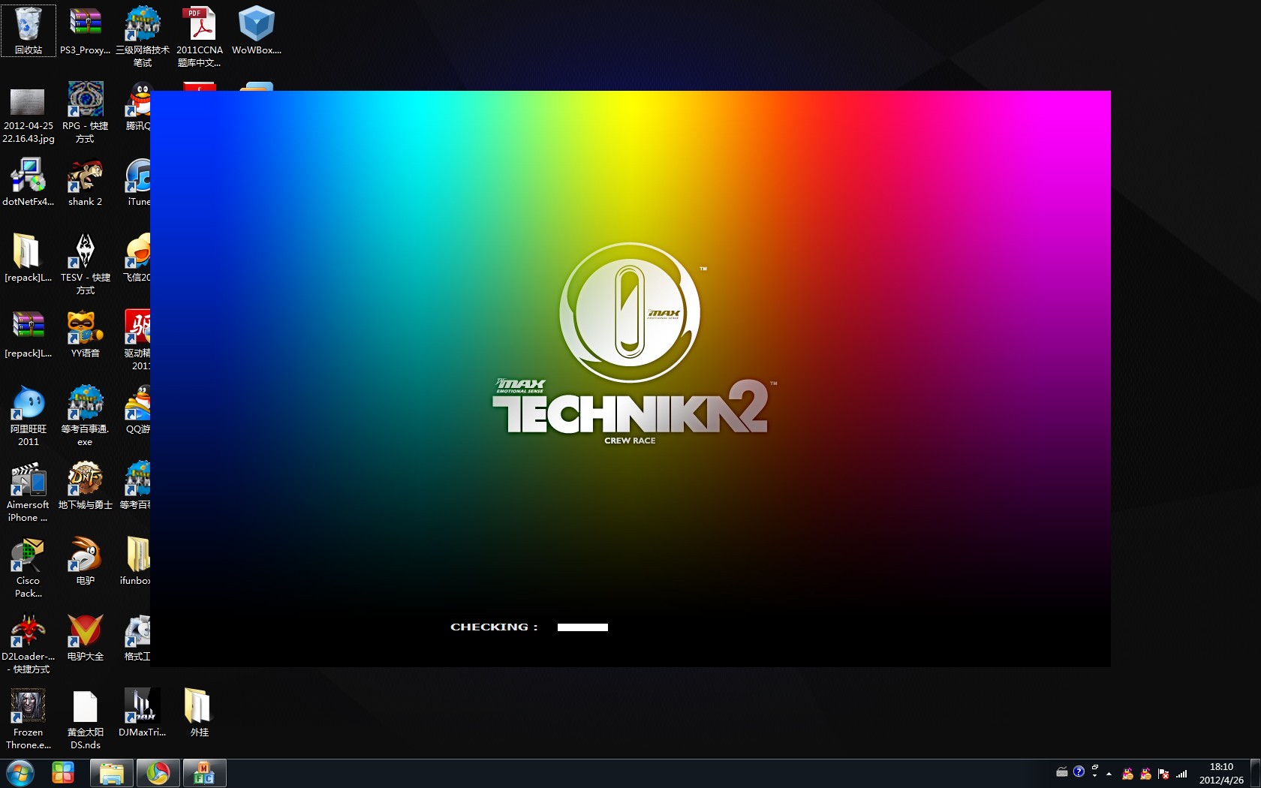The height and width of the screenshot is (788, 1261).
Task: Launch the D2Loader 快捷方式 shortcut
Action: pos(29,643)
